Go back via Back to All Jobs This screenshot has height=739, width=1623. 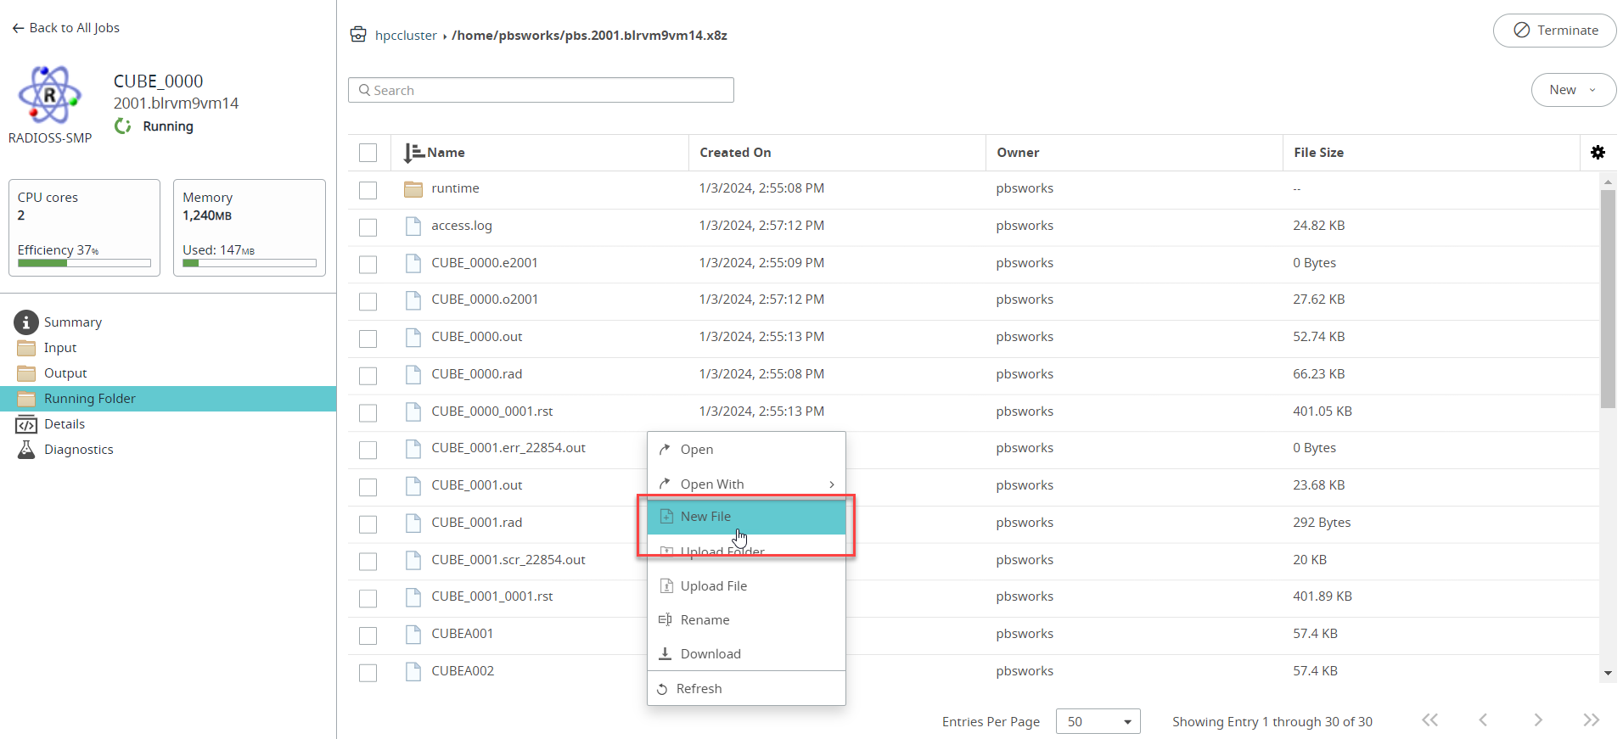pos(66,28)
